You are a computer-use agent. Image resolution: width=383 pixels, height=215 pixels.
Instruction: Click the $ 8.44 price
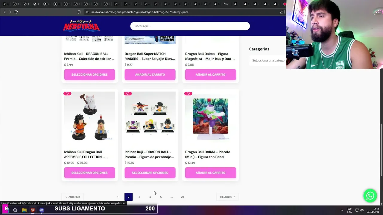pos(69,65)
